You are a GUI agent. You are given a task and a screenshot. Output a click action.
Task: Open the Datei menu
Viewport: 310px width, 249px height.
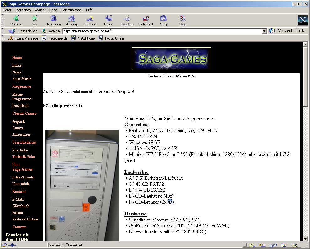tap(7, 10)
